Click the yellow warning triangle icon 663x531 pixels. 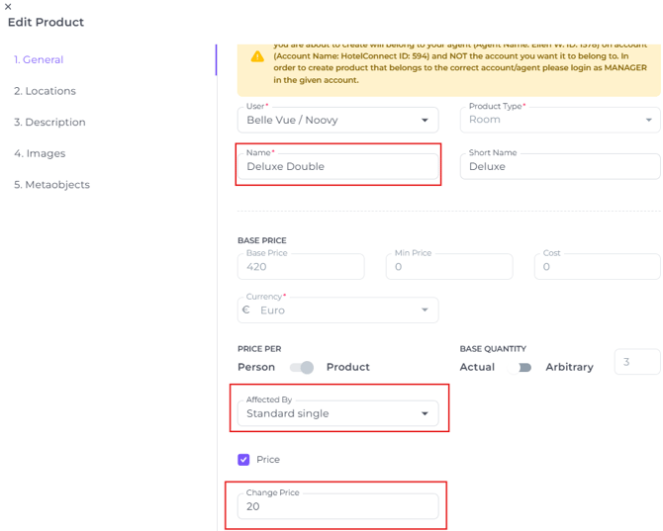click(x=257, y=56)
